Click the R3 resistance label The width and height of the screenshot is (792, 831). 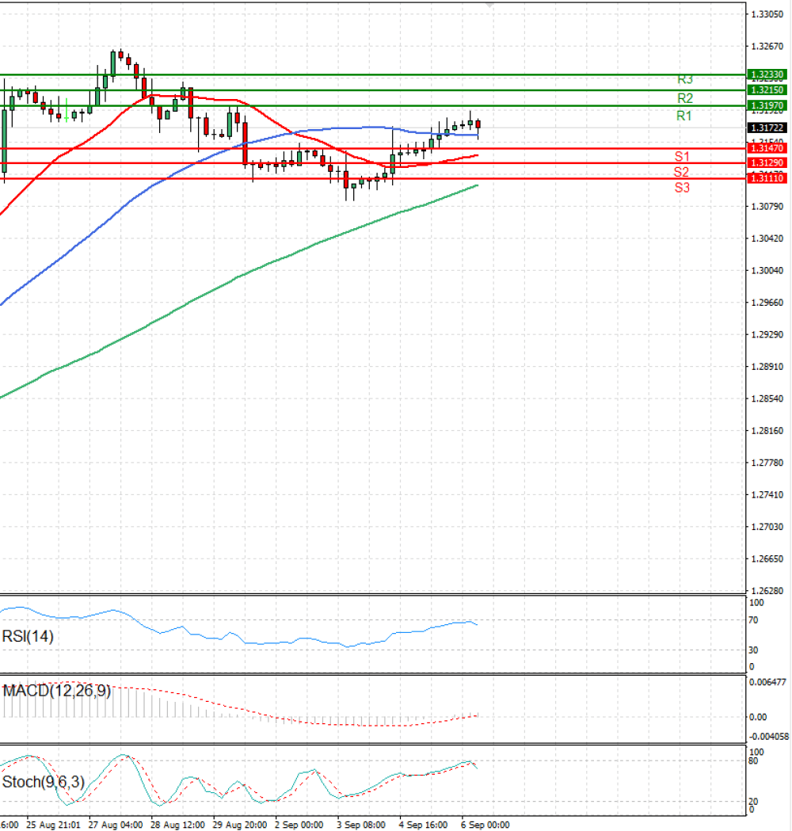tap(685, 80)
